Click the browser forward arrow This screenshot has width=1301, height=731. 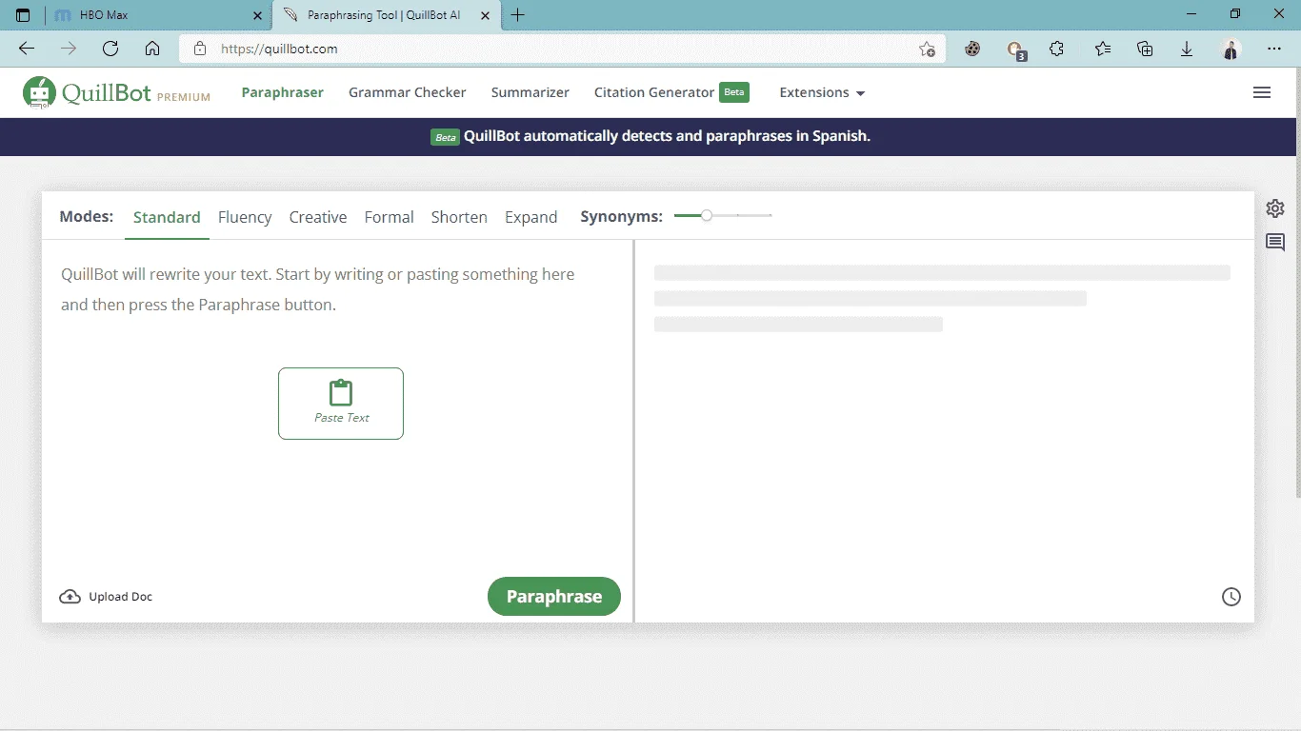(x=69, y=49)
